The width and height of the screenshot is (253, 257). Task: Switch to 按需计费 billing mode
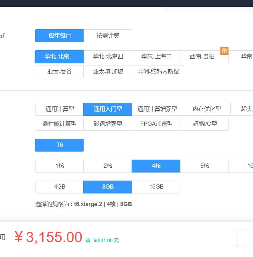point(108,36)
